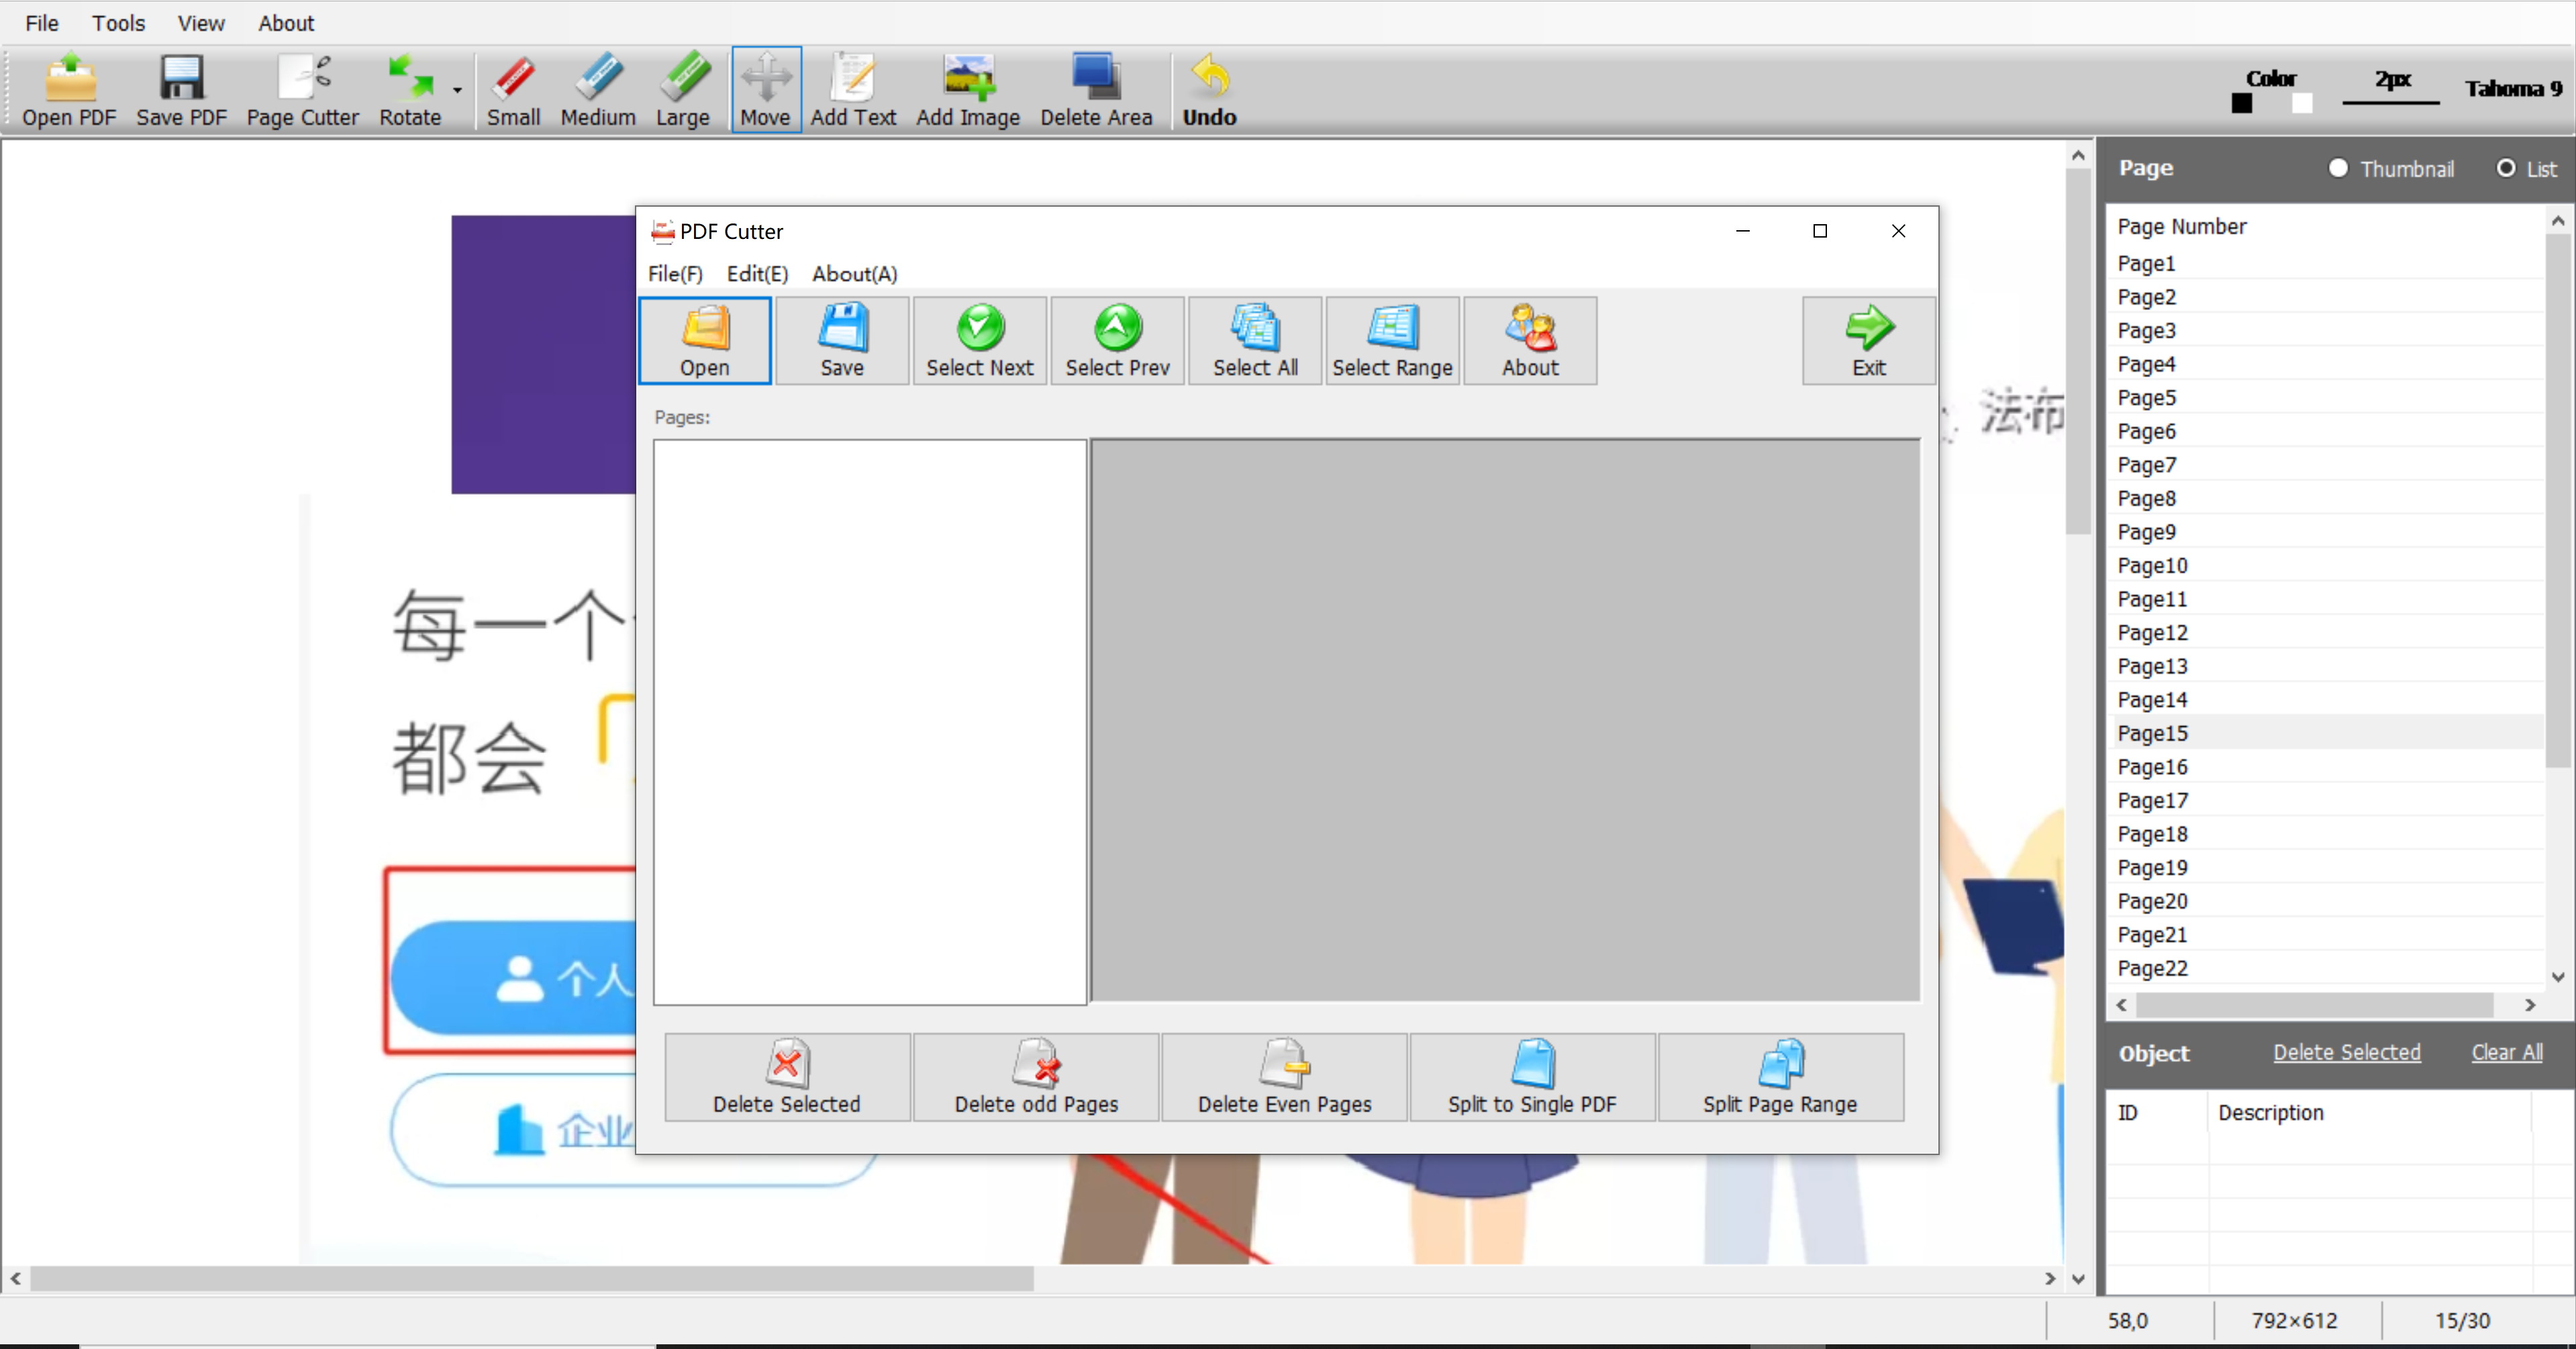Click the Delete Selected object link
The image size is (2576, 1349).
click(x=2347, y=1052)
